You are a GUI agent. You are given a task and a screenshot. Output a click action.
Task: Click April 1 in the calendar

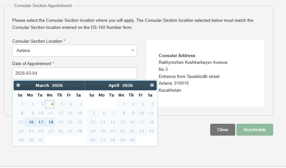[121, 104]
